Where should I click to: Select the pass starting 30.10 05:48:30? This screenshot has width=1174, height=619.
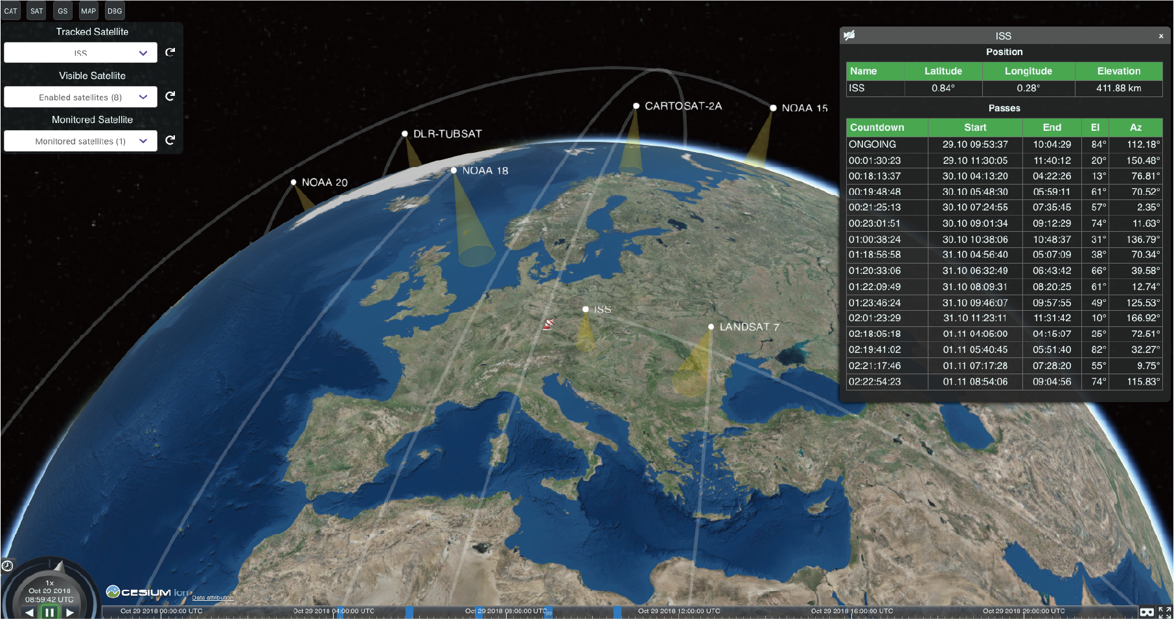[1004, 192]
